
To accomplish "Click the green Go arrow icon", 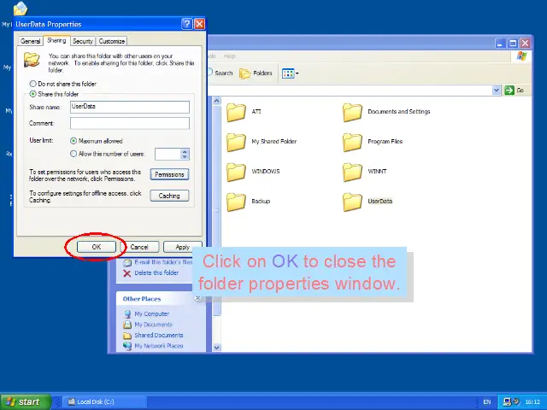I will (x=509, y=91).
